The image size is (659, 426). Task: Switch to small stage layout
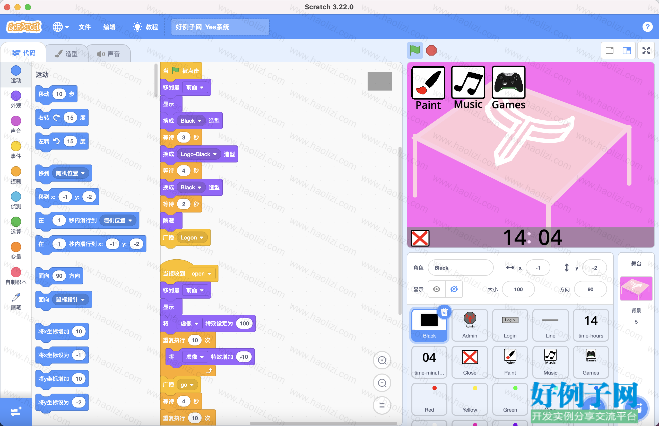[610, 50]
